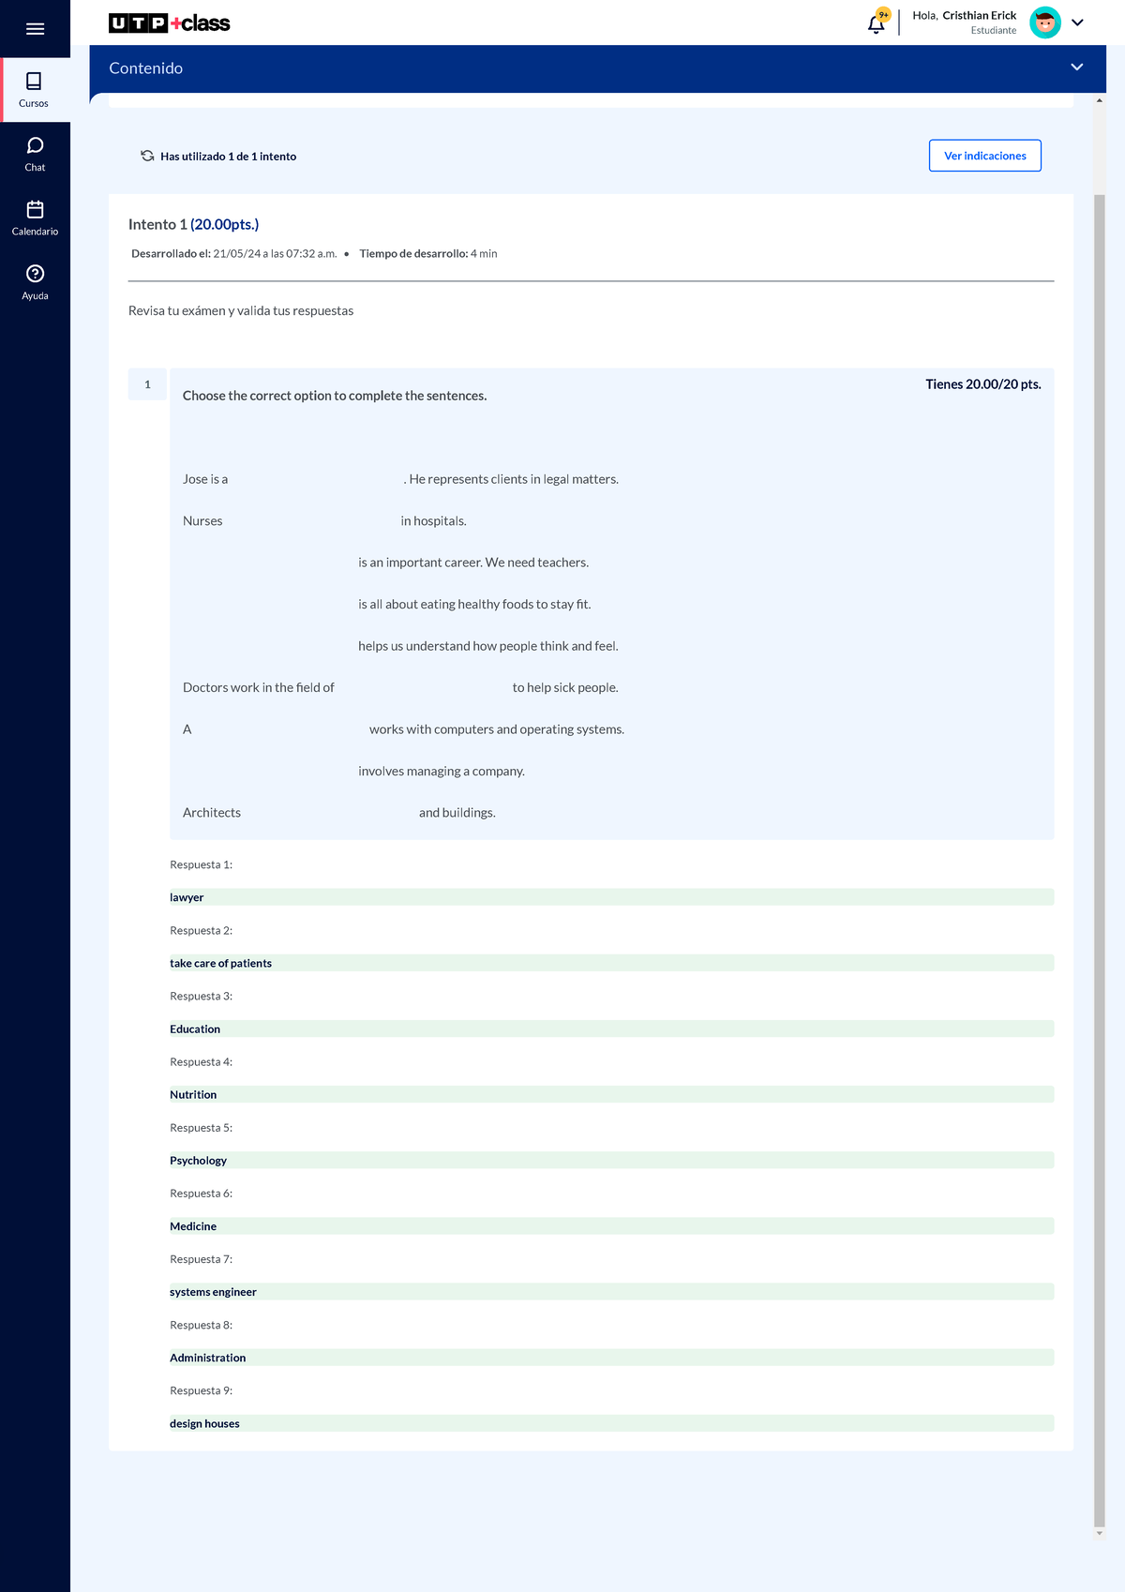Go to Cursos in the sidebar
Screen dimensions: 1125x1592
pos(35,90)
